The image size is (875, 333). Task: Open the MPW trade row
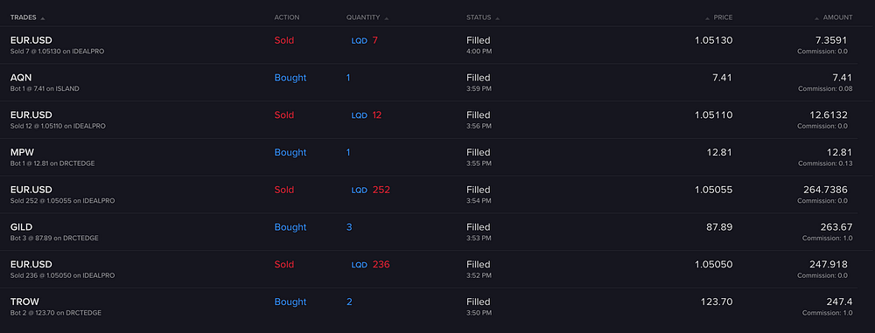tap(429, 157)
